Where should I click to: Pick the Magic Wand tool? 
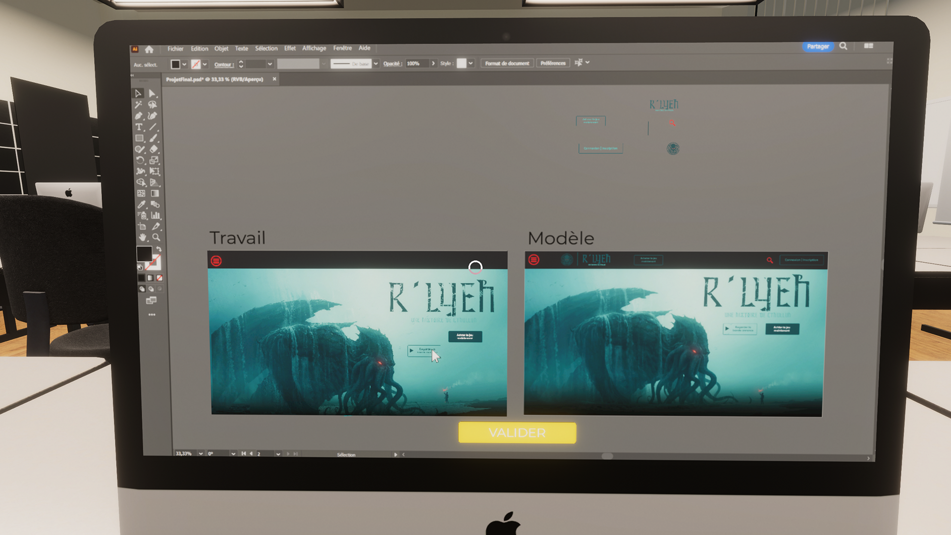click(138, 105)
